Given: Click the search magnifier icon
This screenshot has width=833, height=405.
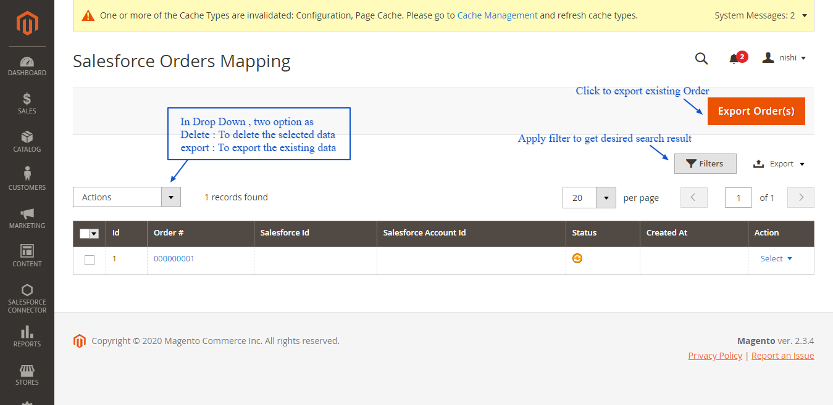Looking at the screenshot, I should 701,58.
